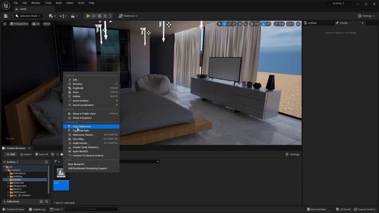Click the Import button in Content Browser
The image size is (379, 213).
(x=25, y=154)
